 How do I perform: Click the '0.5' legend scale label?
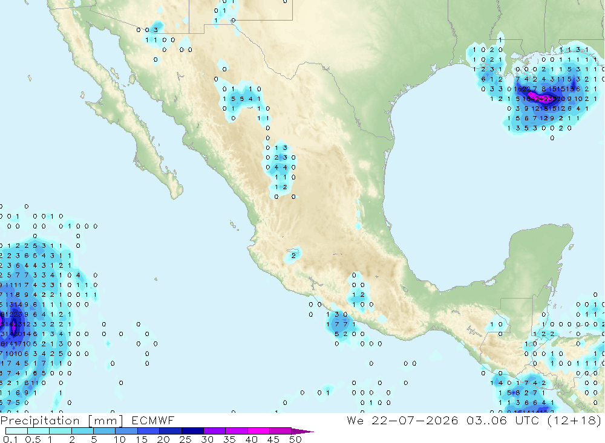tap(33, 439)
